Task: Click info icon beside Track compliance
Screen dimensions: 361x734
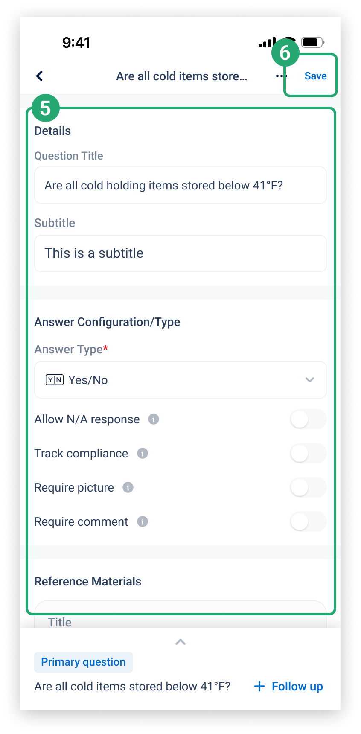Action: coord(143,453)
